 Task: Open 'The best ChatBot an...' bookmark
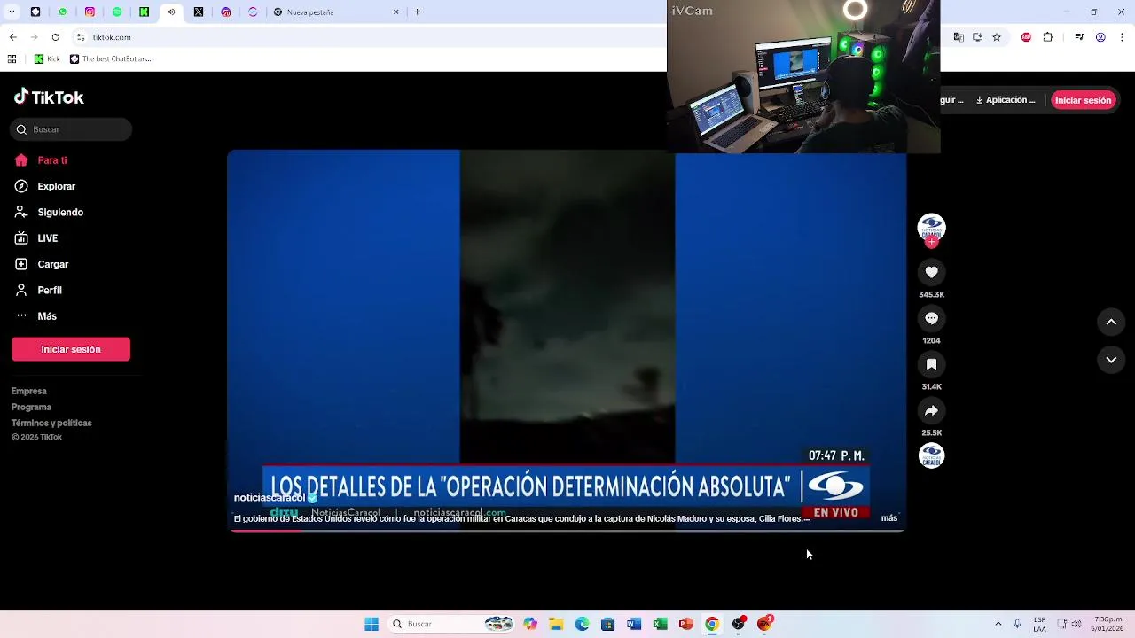click(111, 59)
